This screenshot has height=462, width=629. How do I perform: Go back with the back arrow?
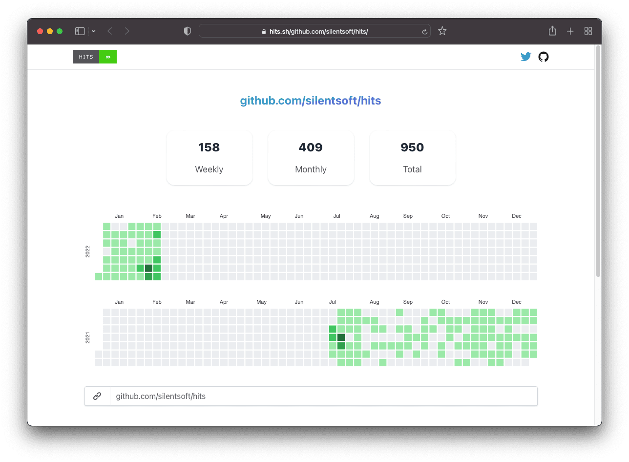110,31
